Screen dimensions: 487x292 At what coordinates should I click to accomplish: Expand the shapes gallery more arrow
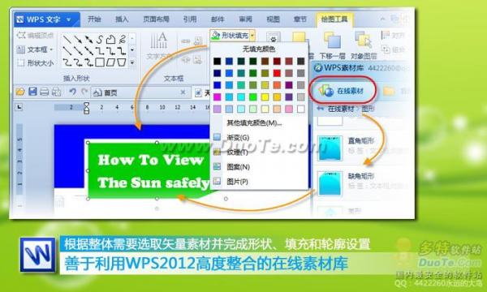pyautogui.click(x=132, y=62)
